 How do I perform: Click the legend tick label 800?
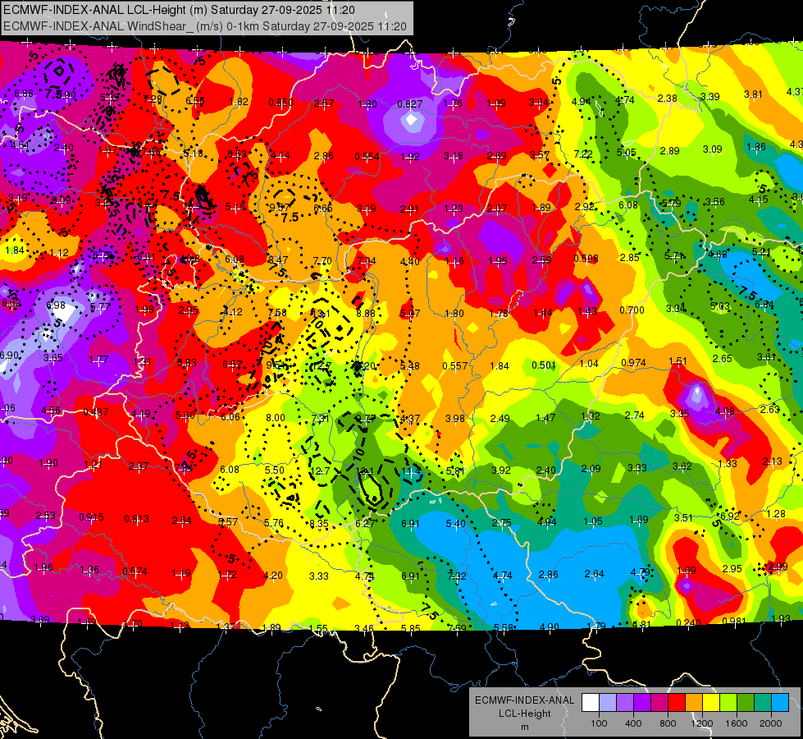pos(668,723)
